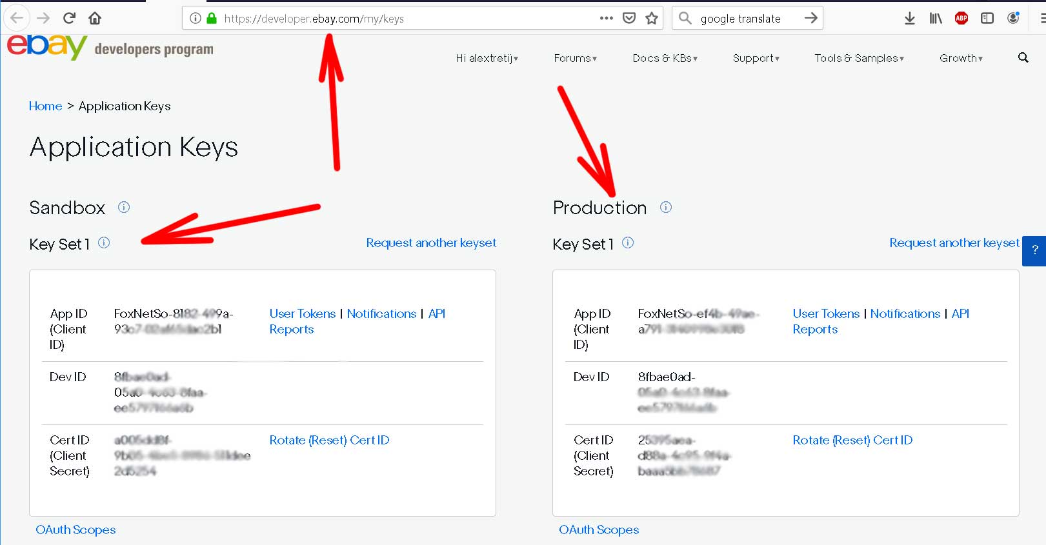1046x545 pixels.
Task: Expand the Growth menu
Action: [x=961, y=58]
